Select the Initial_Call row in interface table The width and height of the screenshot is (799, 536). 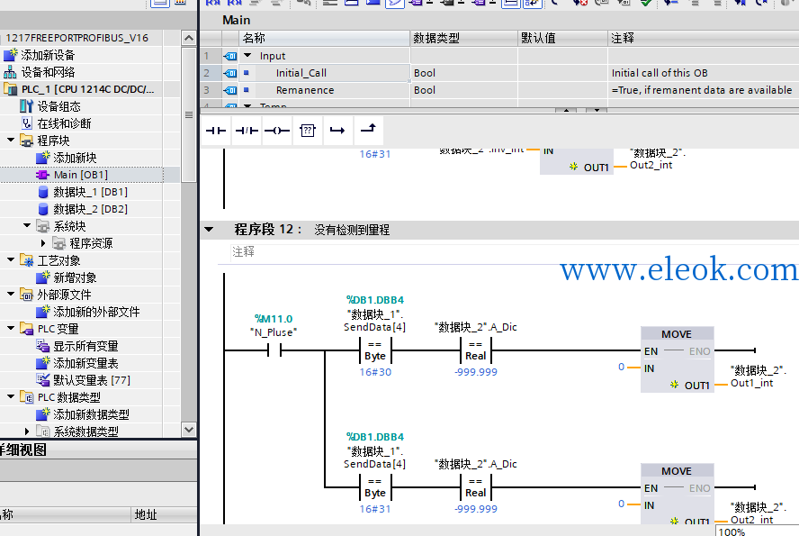(499, 73)
